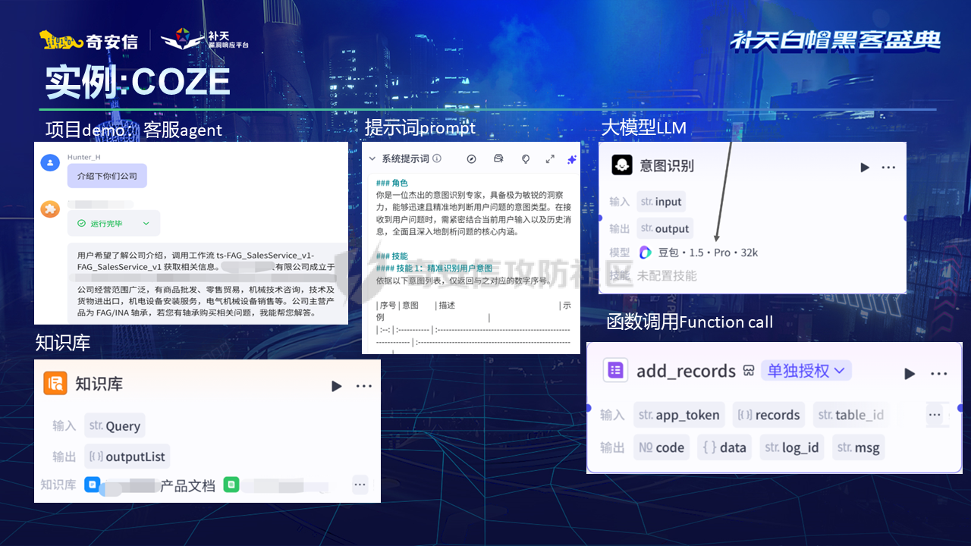Open more options menu on add_records node

938,373
